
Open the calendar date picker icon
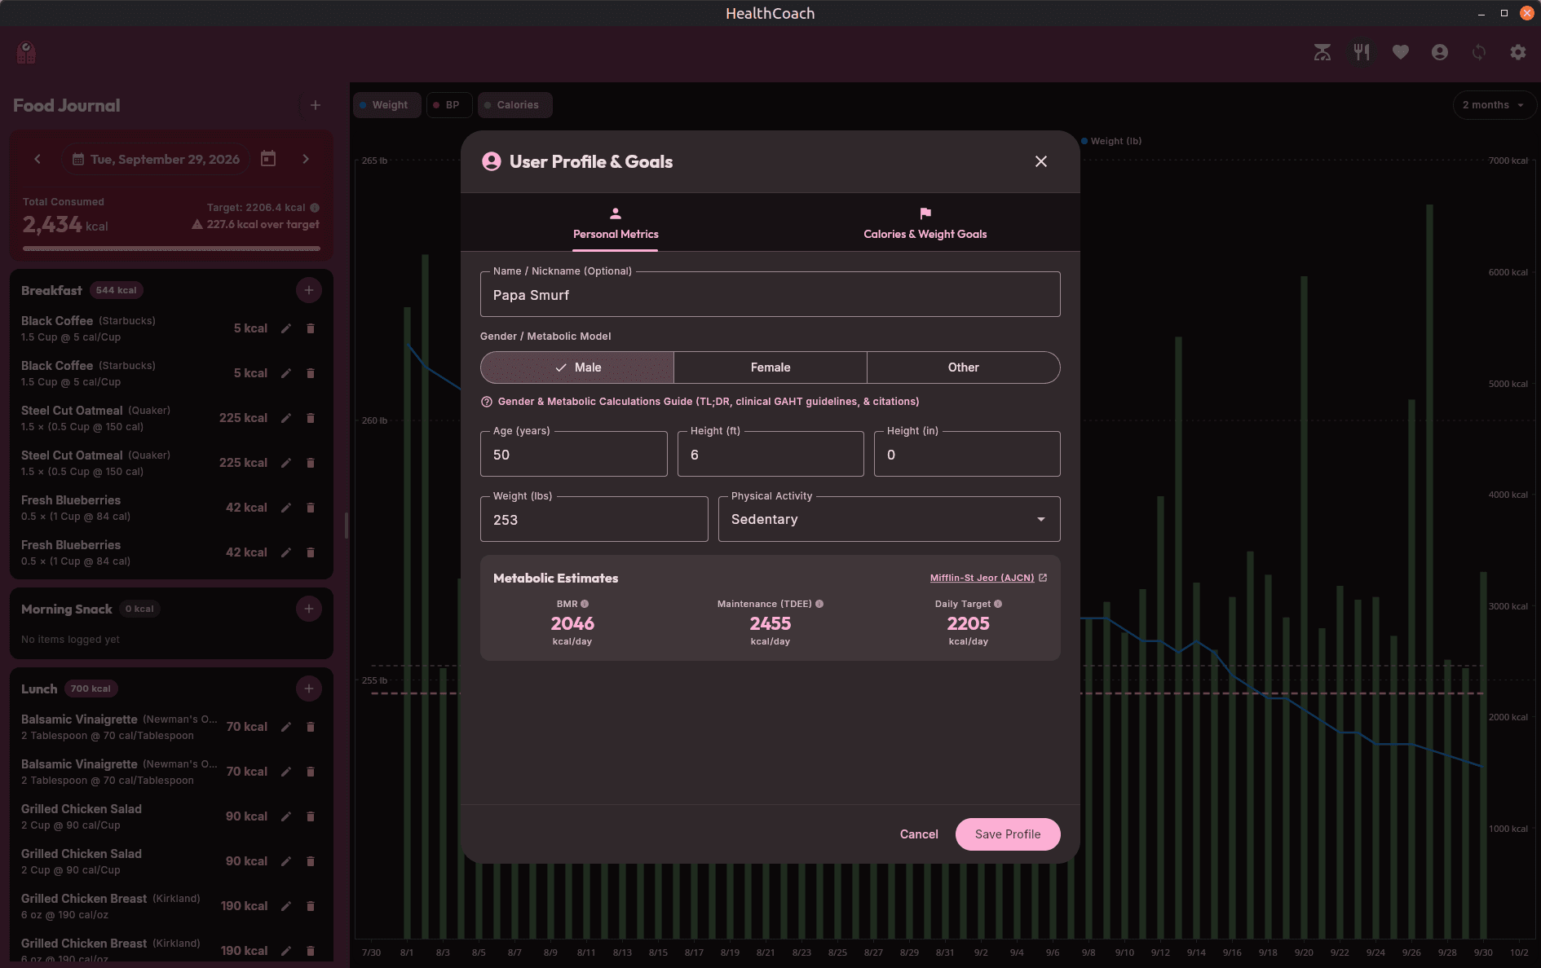[x=268, y=159]
